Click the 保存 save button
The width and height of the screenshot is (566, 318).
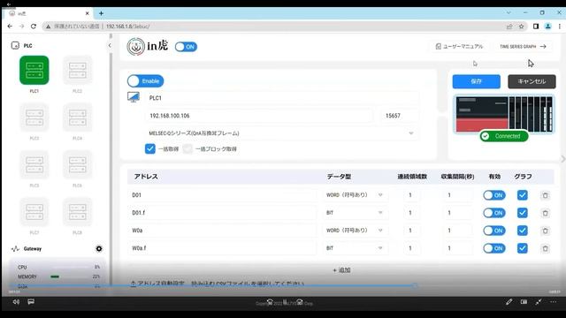coord(476,81)
